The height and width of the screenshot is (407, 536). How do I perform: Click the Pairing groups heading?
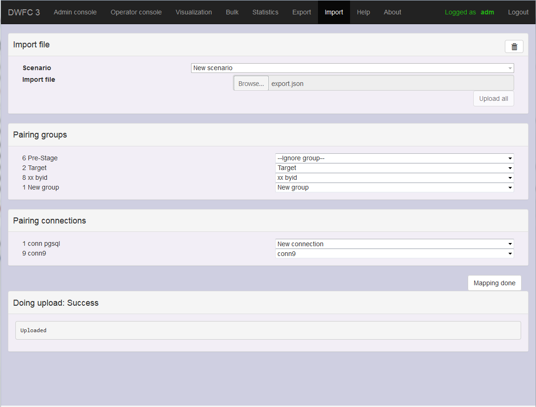pos(40,135)
